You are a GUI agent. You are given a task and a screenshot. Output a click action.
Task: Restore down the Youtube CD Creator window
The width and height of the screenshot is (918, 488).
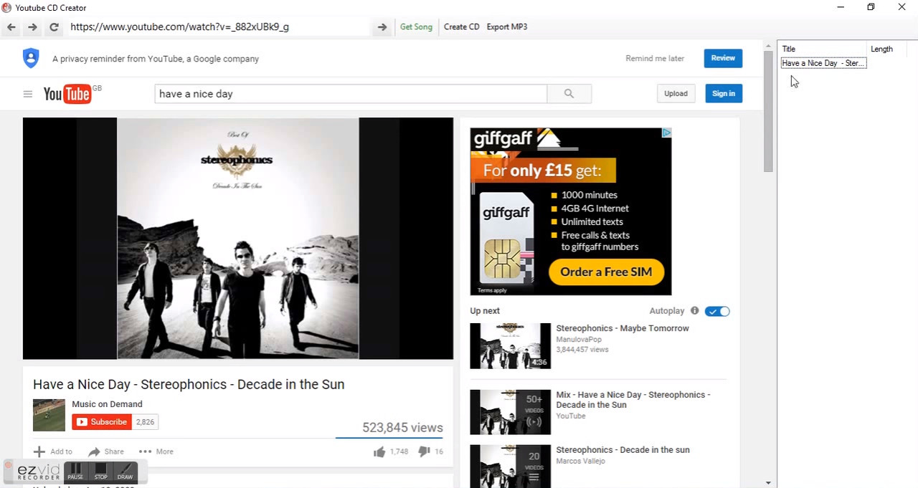(x=871, y=7)
